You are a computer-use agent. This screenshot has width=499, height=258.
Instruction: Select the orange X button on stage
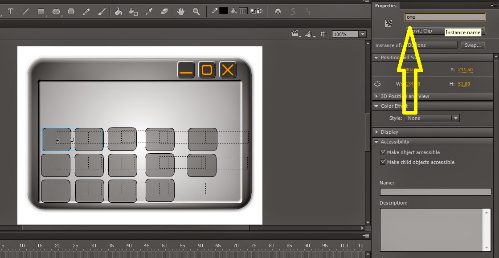pos(228,70)
